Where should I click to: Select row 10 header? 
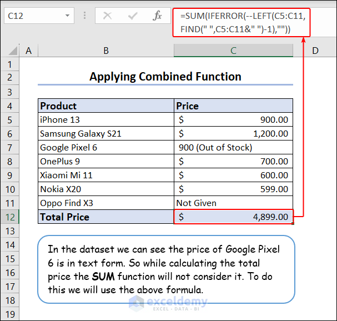click(9, 189)
